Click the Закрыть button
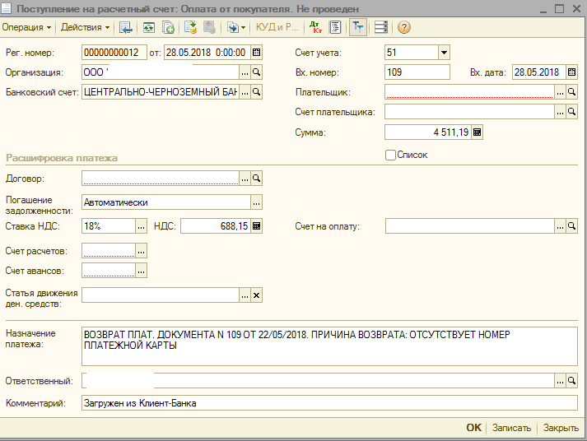The image size is (587, 441). (561, 428)
